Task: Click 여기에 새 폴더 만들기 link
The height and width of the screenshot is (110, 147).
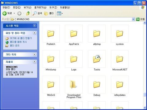Action: (21, 38)
